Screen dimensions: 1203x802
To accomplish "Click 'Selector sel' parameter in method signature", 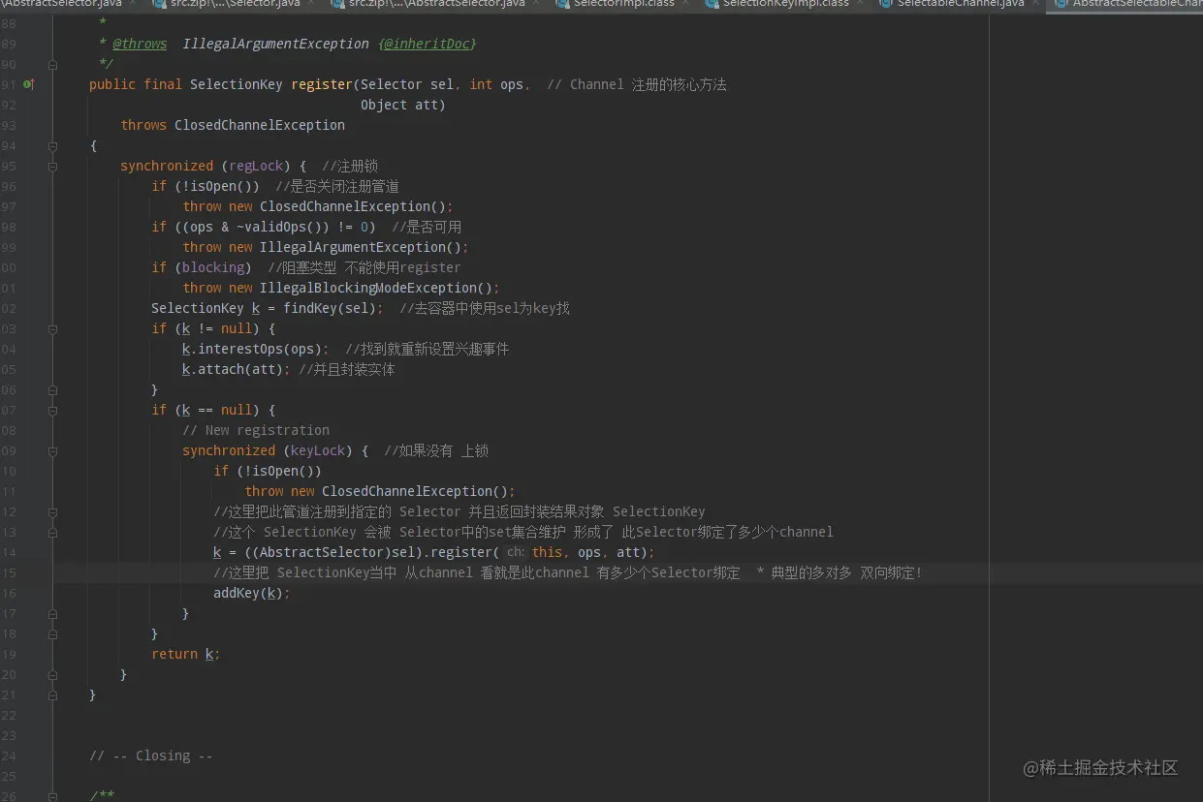I will point(407,84).
